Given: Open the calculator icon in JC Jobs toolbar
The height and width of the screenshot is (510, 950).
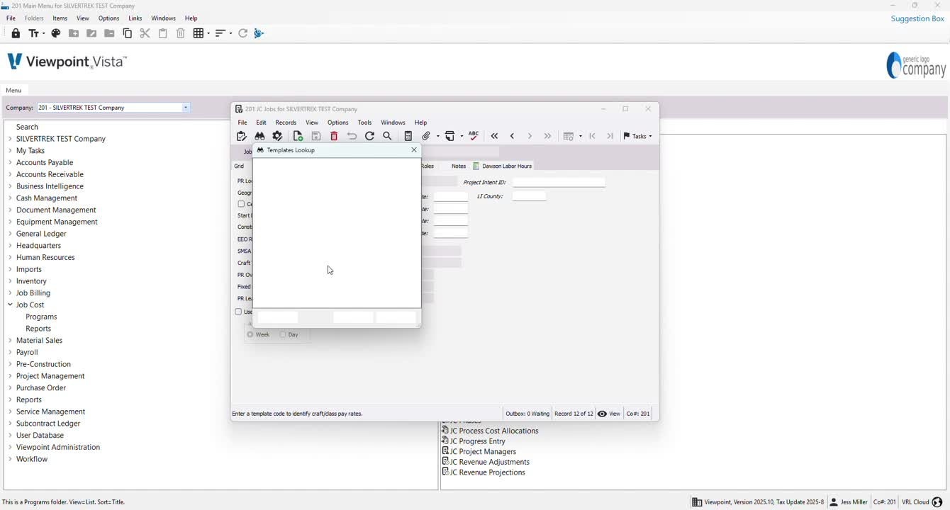Looking at the screenshot, I should [x=408, y=136].
